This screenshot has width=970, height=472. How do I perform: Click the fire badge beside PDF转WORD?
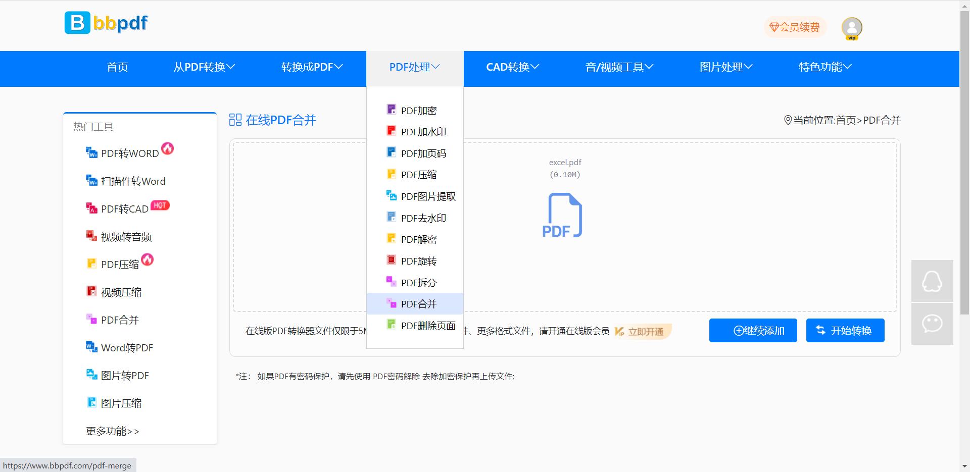click(168, 148)
